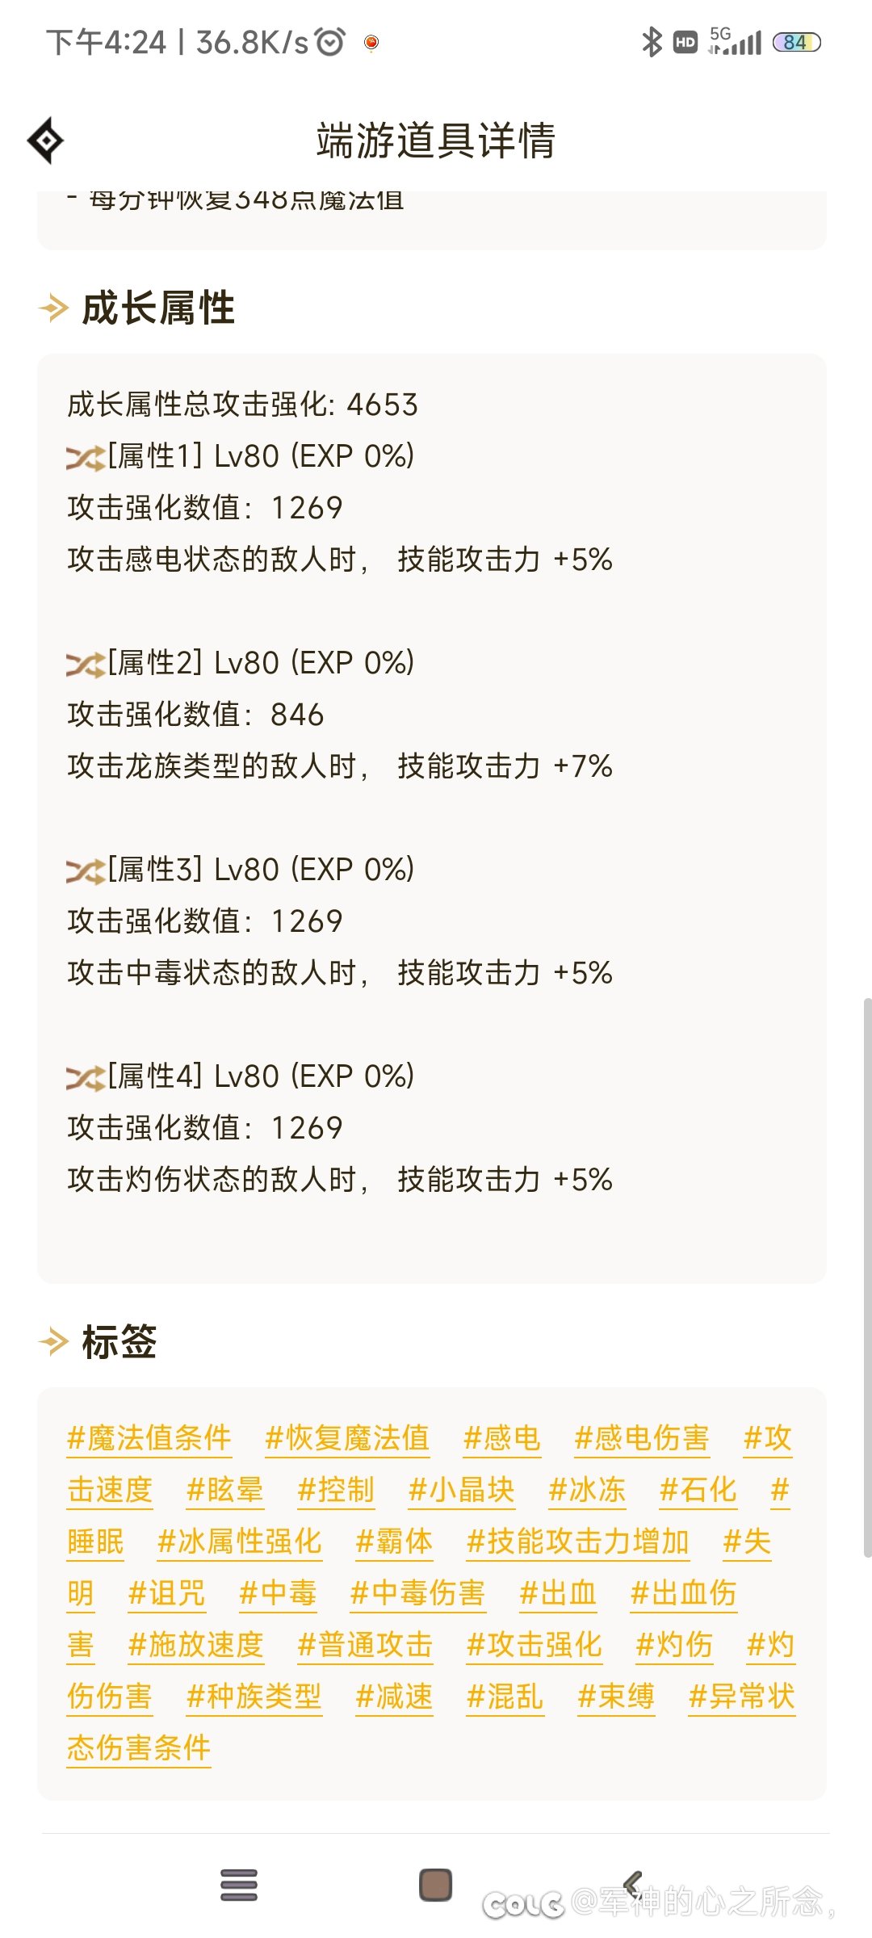Tap the shuffle icon beside 属性4
The width and height of the screenshot is (872, 1938).
pyautogui.click(x=85, y=1078)
